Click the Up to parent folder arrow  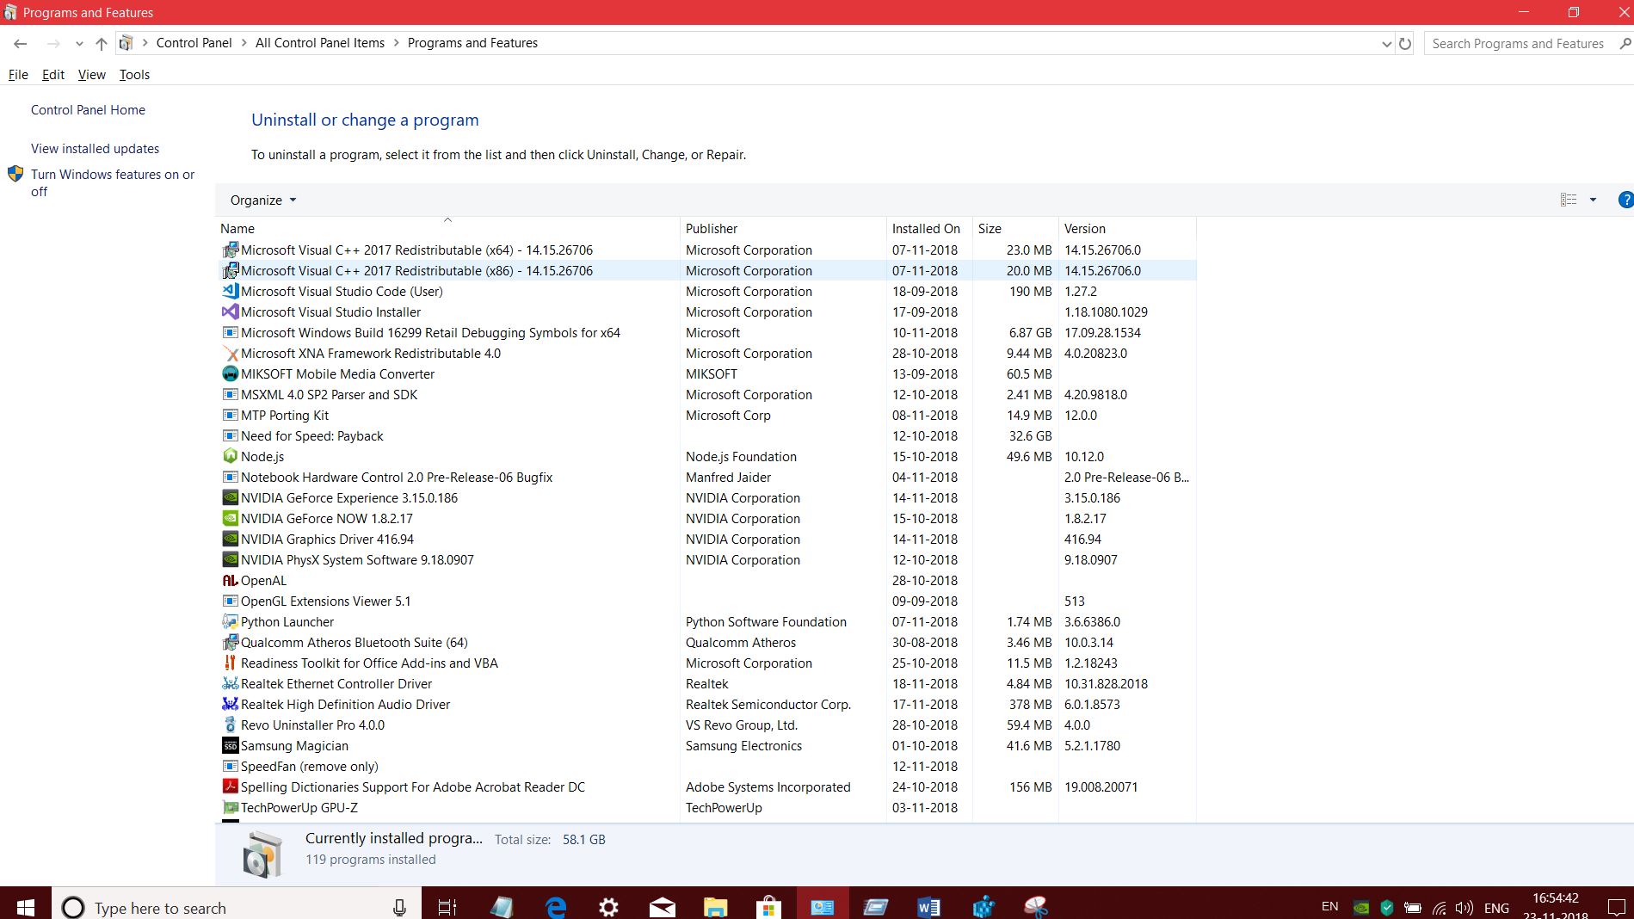point(102,43)
